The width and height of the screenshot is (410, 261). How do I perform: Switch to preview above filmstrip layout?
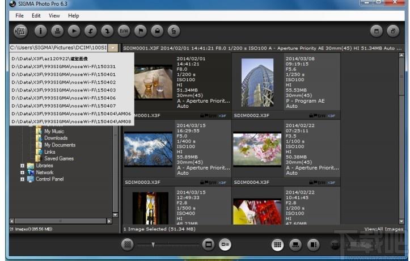pyautogui.click(x=296, y=245)
